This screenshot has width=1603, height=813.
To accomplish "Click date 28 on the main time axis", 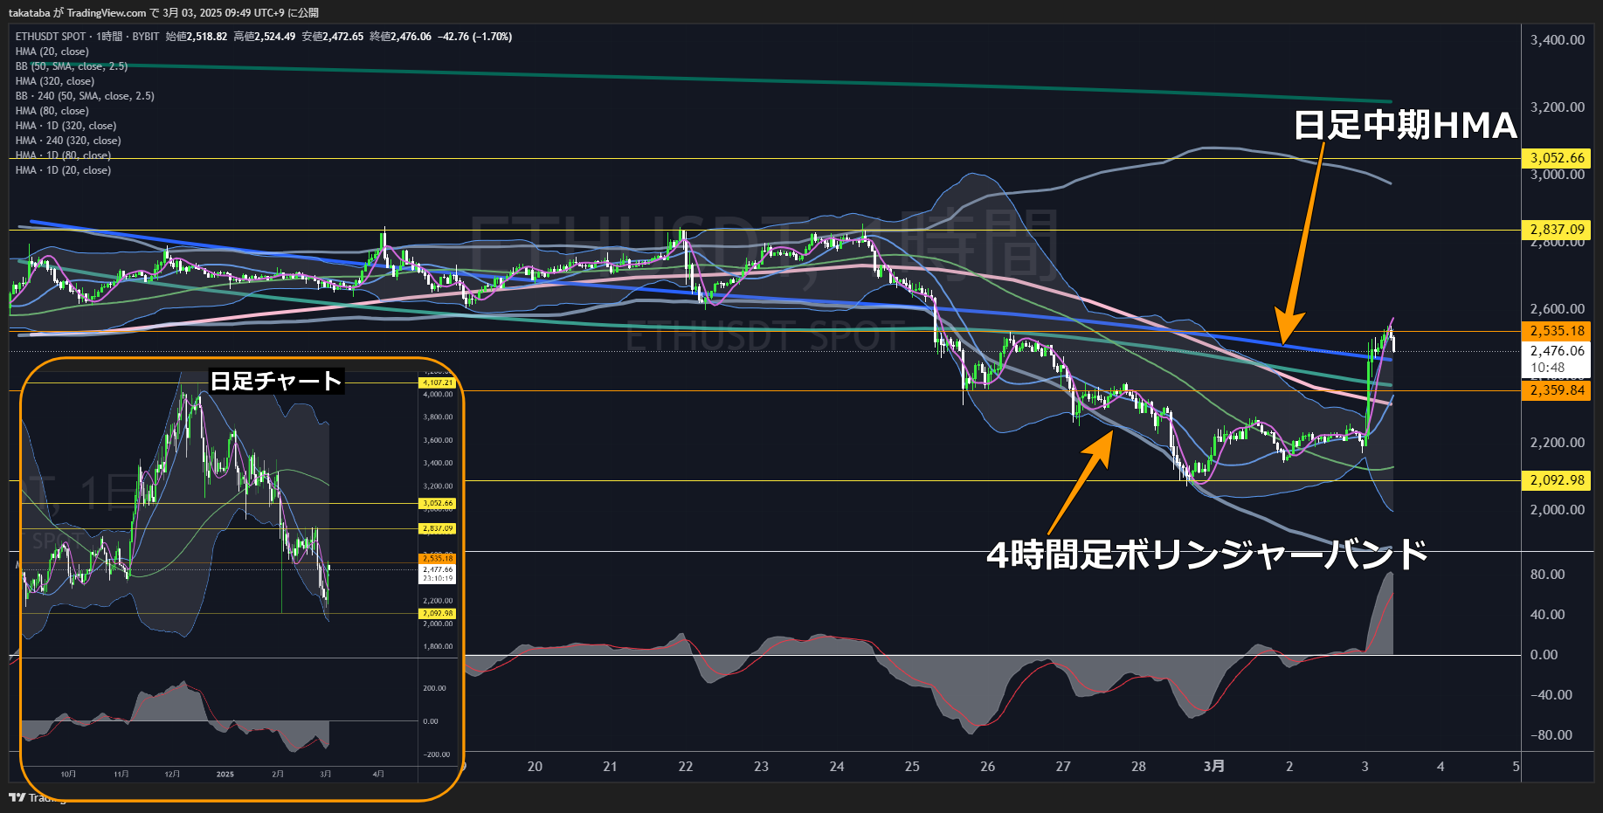I will click(1138, 767).
